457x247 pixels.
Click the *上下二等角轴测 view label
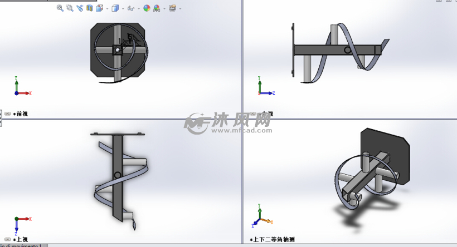click(x=272, y=239)
